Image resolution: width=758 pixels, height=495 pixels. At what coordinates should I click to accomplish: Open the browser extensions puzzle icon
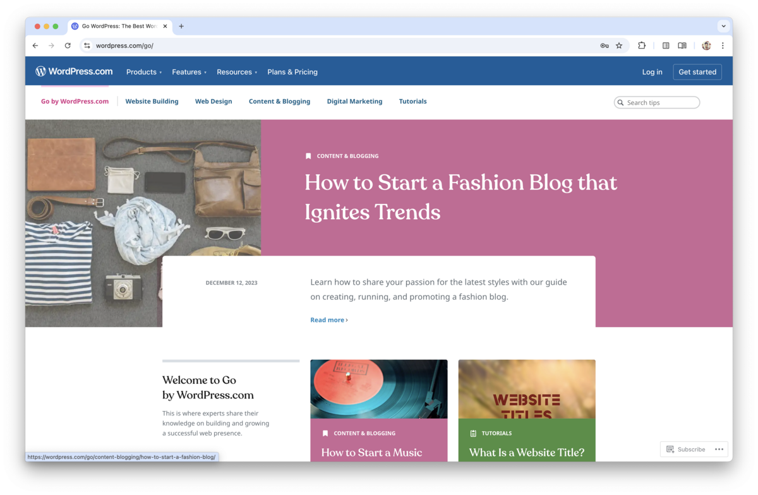(642, 45)
